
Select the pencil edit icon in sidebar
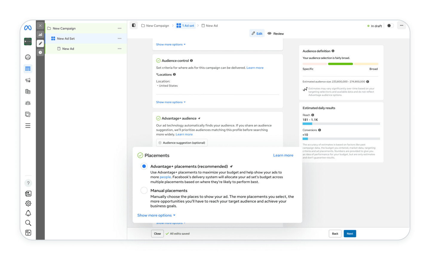tap(40, 43)
